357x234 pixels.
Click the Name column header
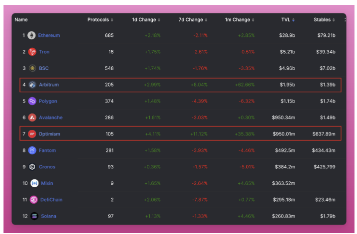coord(21,20)
